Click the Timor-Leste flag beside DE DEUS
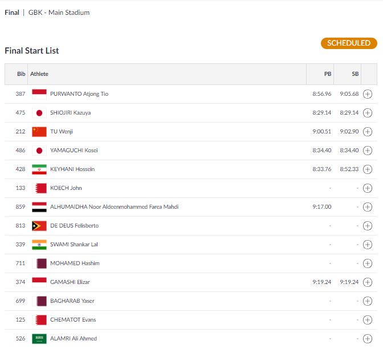Screen dimensions: 383x349 (x=39, y=226)
